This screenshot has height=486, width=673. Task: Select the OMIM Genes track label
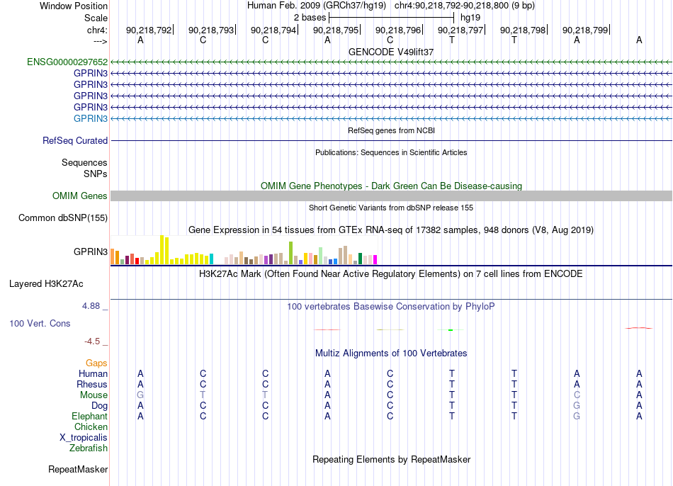[x=80, y=196]
